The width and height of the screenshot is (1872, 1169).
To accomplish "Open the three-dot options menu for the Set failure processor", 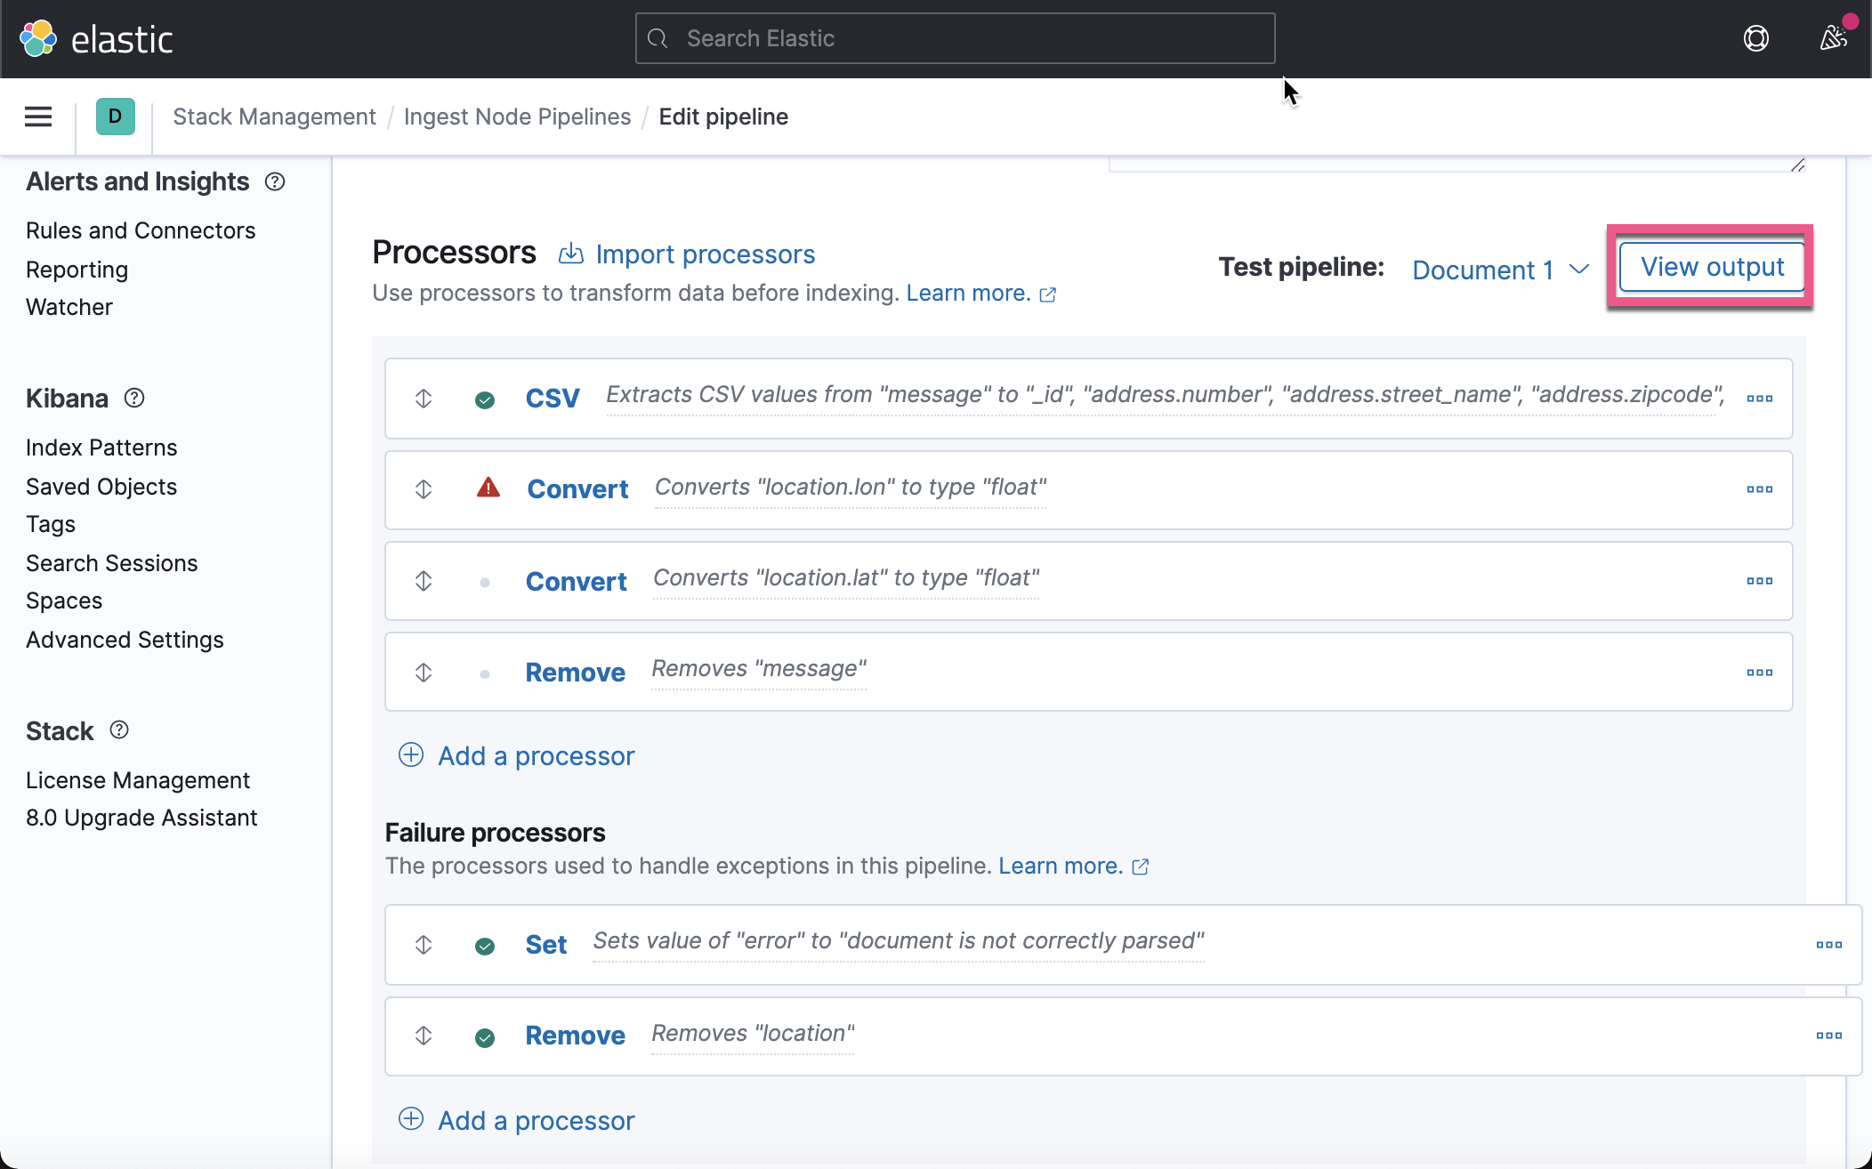I will (x=1829, y=945).
